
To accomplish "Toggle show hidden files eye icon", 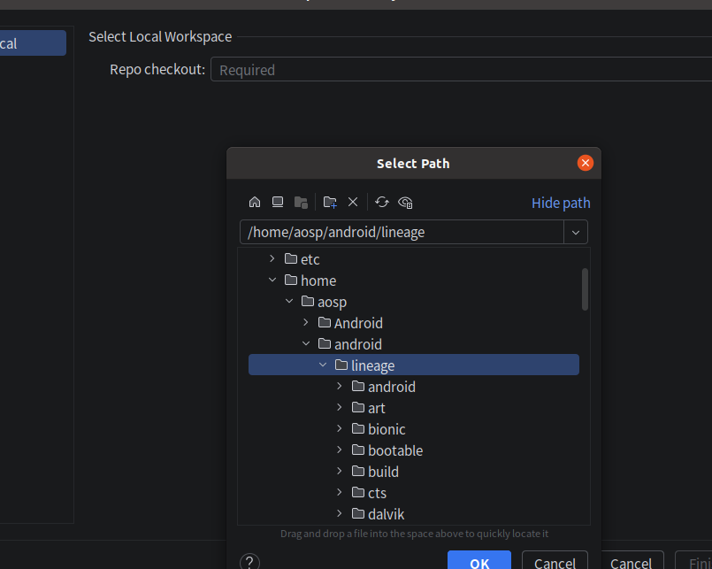I will click(x=405, y=203).
